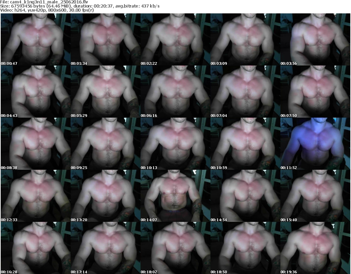Select the thumbnail stamped 00:14:54
The height and width of the screenshot is (274, 351).
coord(245,196)
